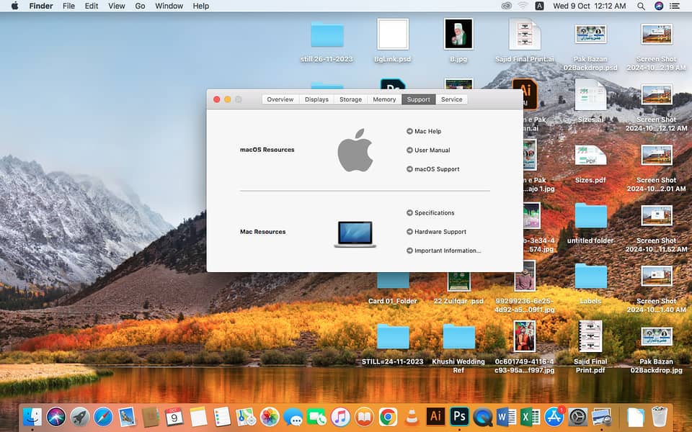692x432 pixels.
Task: Switch to the Storage tab
Action: coord(350,99)
